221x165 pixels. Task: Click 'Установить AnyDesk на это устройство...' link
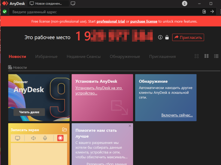(99, 90)
